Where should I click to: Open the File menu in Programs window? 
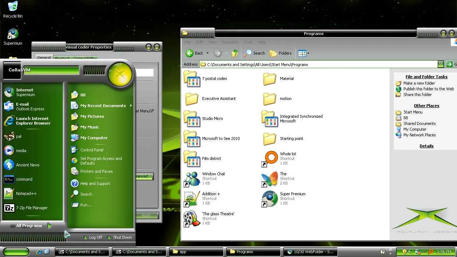pos(188,42)
